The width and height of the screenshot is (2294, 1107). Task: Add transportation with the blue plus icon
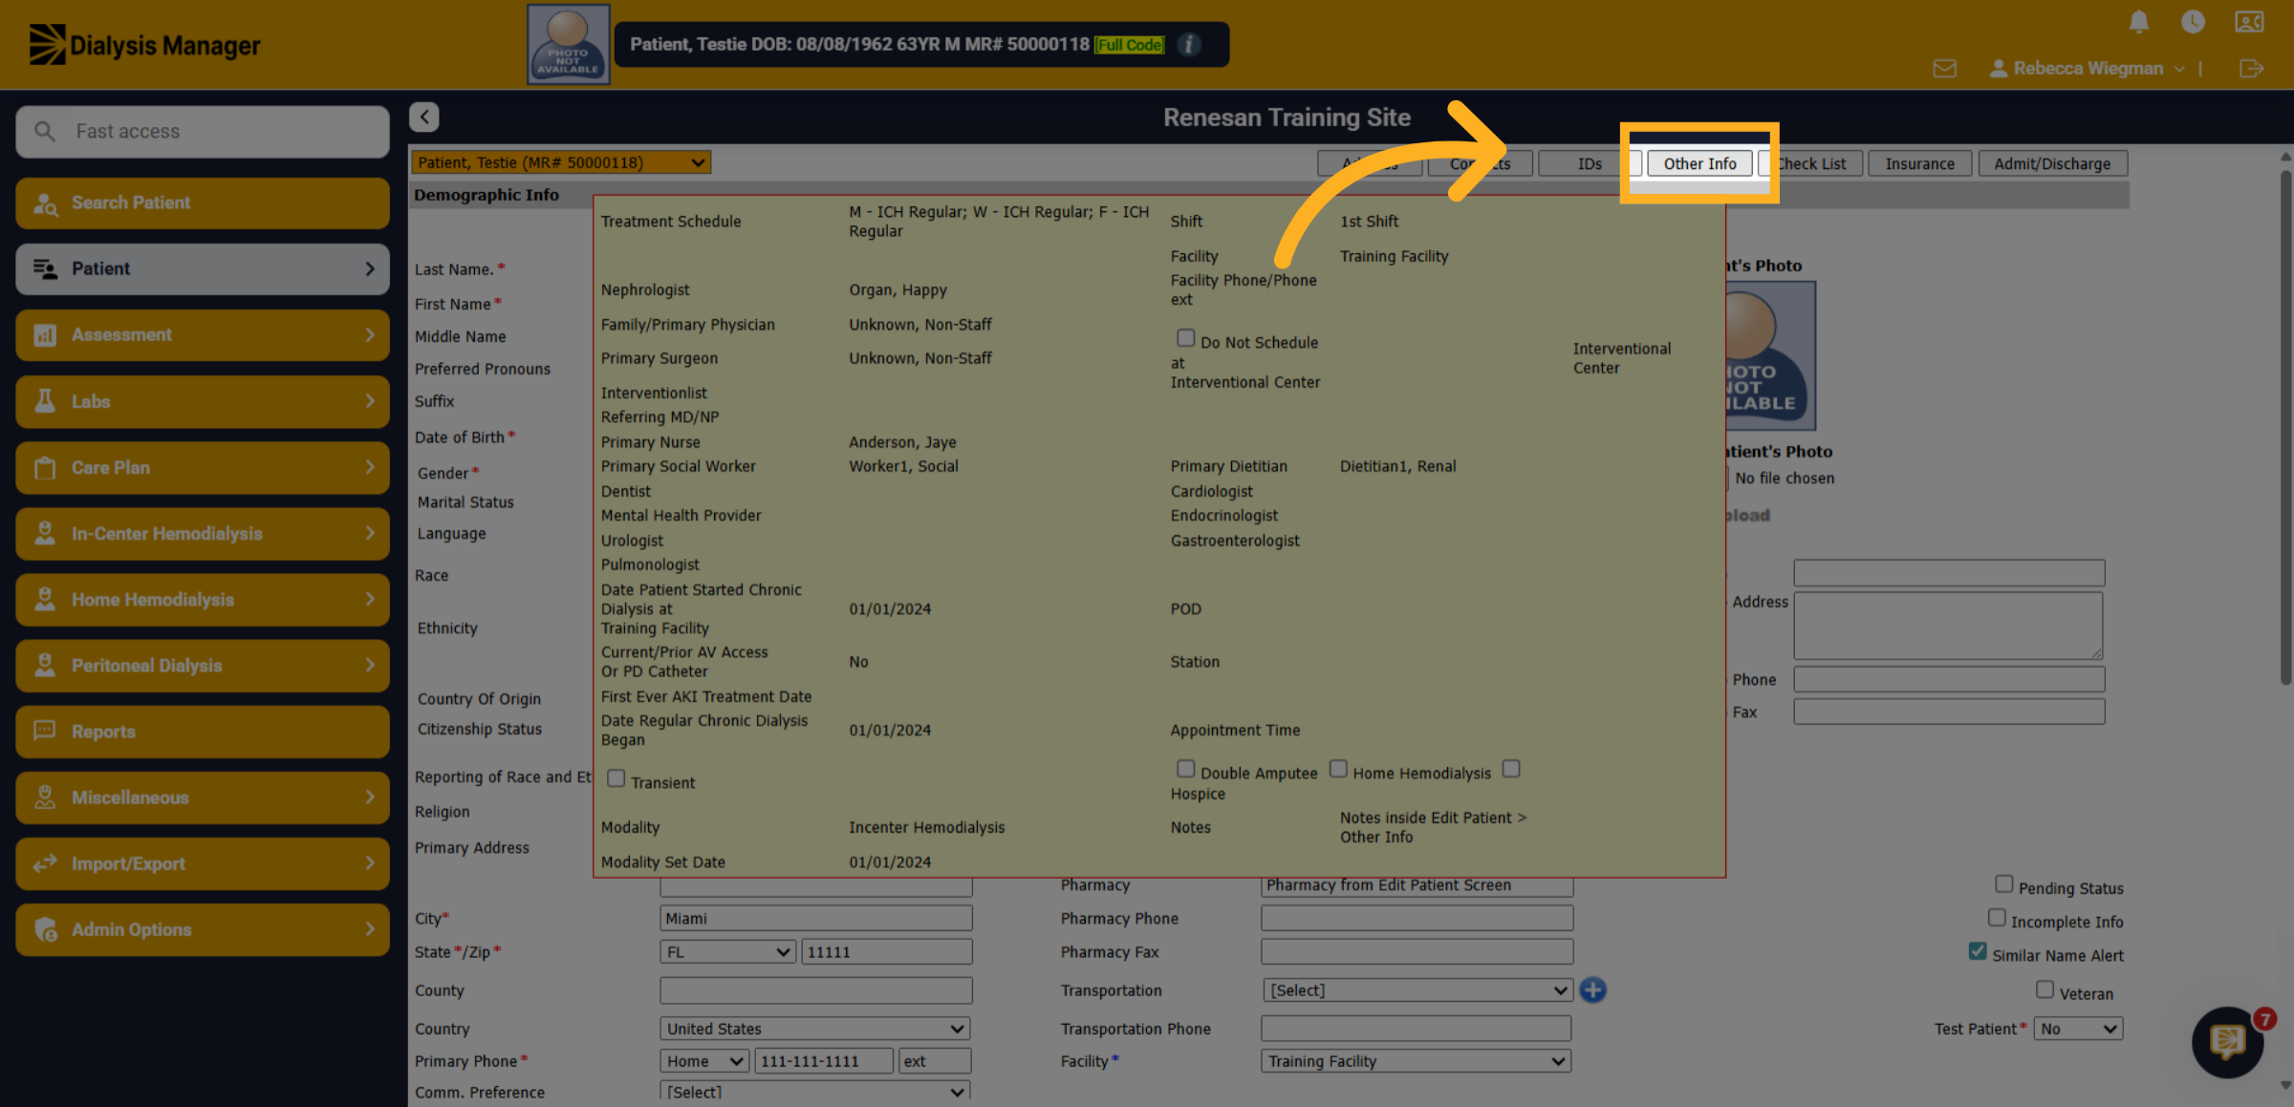[1592, 990]
